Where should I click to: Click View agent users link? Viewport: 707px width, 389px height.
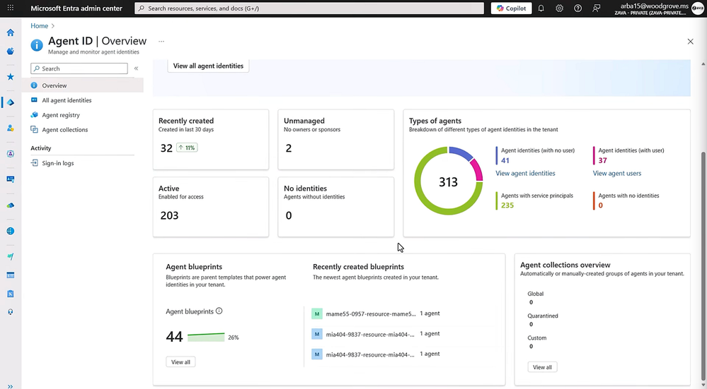click(x=617, y=173)
